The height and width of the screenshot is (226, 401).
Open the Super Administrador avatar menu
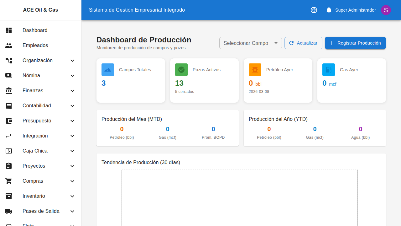pyautogui.click(x=386, y=10)
